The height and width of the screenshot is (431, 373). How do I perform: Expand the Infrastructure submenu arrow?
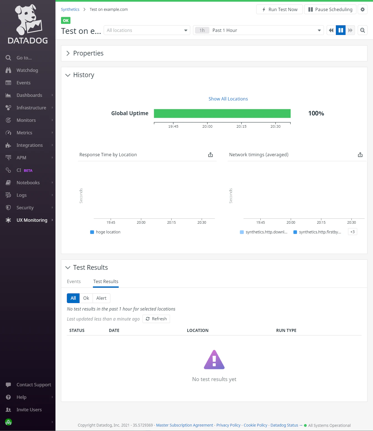pos(52,108)
